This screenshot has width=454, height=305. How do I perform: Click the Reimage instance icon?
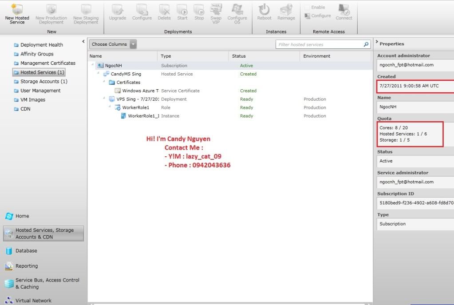point(286,9)
